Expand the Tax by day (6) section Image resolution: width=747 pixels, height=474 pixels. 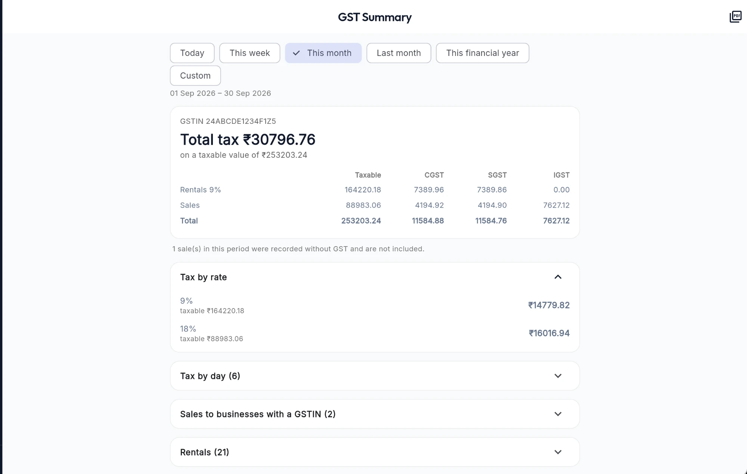(x=375, y=376)
